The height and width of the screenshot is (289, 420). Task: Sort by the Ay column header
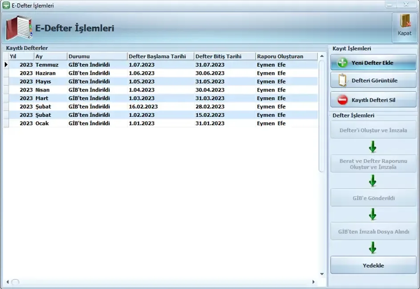point(51,56)
